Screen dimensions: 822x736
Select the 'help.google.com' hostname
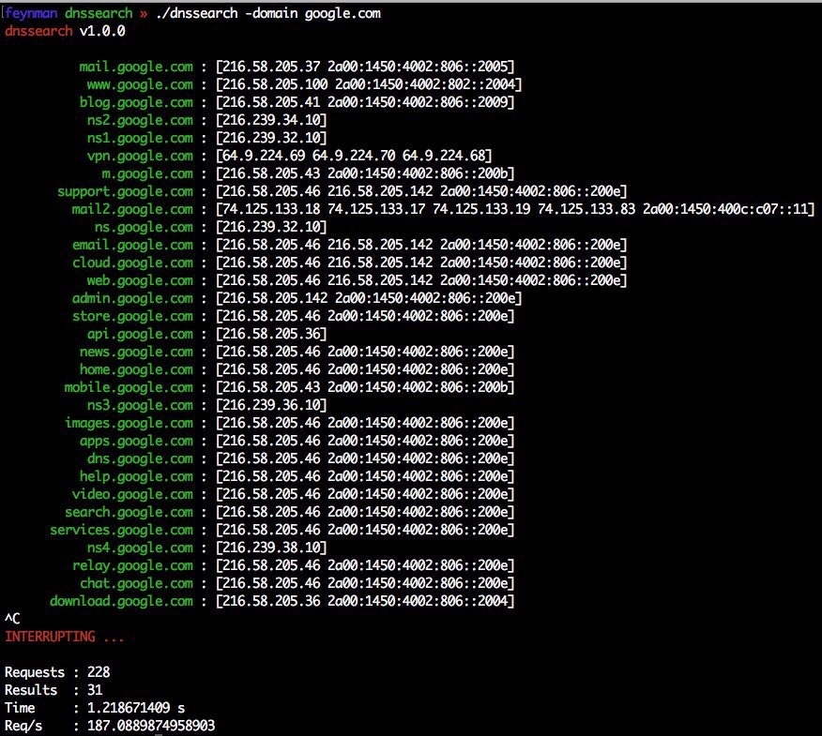click(136, 476)
